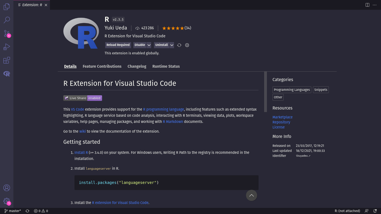Open the Feature Contributions tab

pyautogui.click(x=102, y=66)
